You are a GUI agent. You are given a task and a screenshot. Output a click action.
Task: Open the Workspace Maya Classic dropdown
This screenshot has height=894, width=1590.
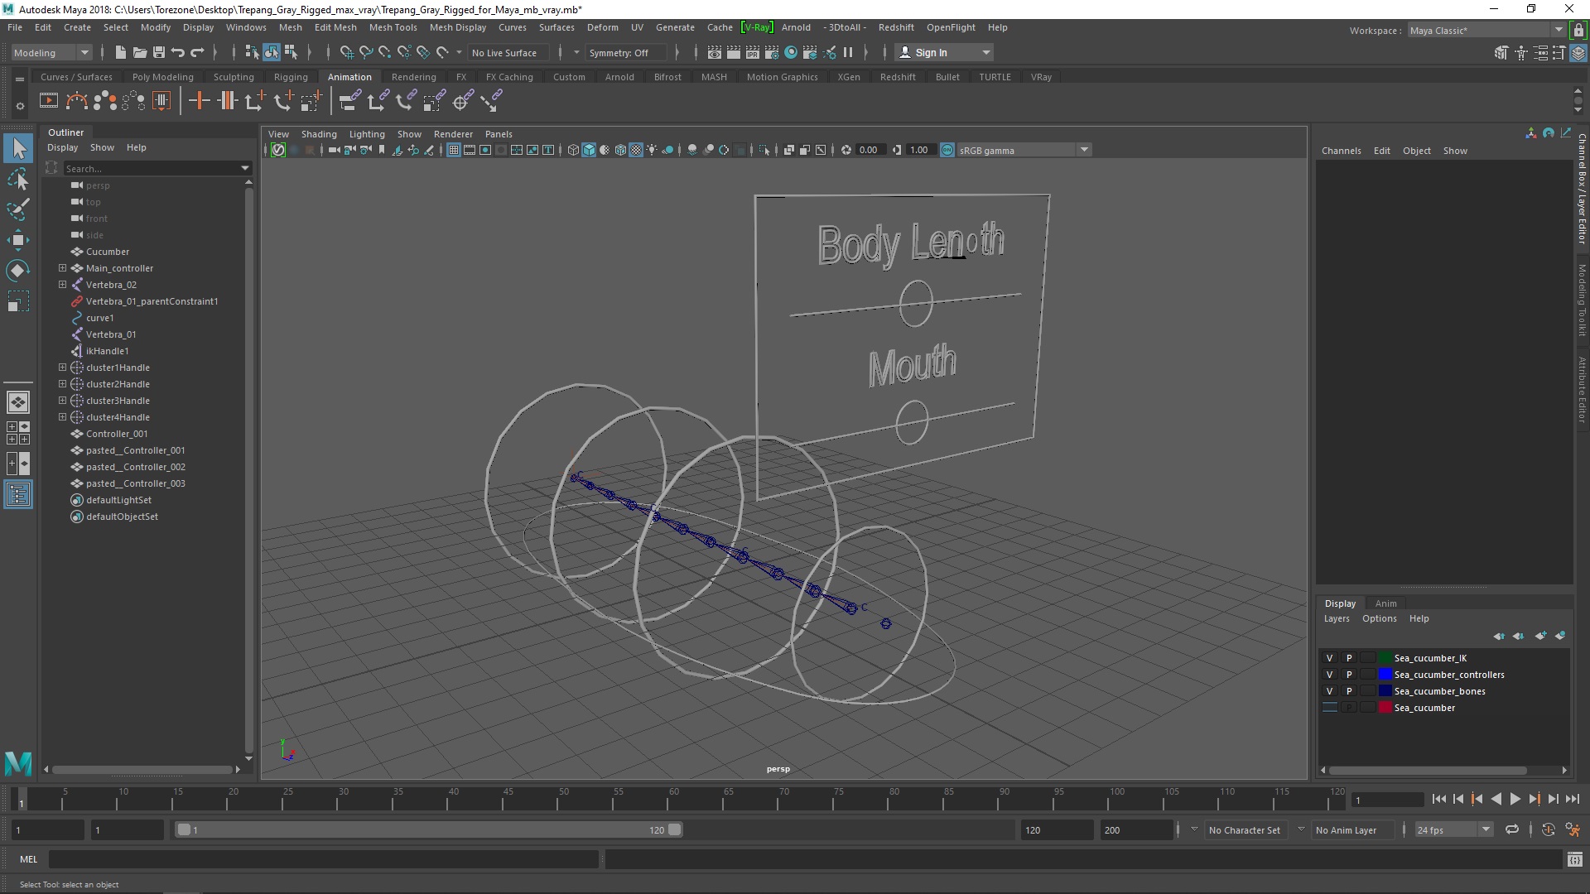(x=1486, y=31)
